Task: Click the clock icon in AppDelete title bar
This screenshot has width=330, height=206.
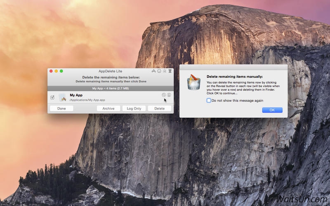Action: pyautogui.click(x=159, y=71)
